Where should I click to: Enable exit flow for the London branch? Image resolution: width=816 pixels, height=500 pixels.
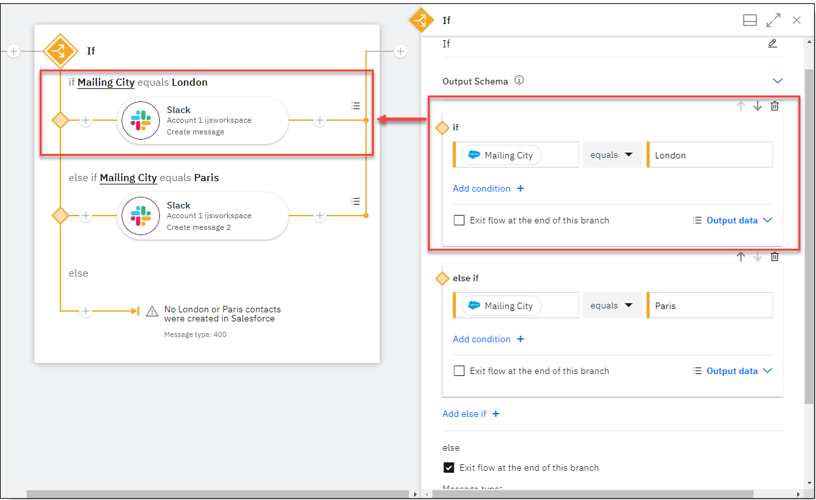point(459,220)
